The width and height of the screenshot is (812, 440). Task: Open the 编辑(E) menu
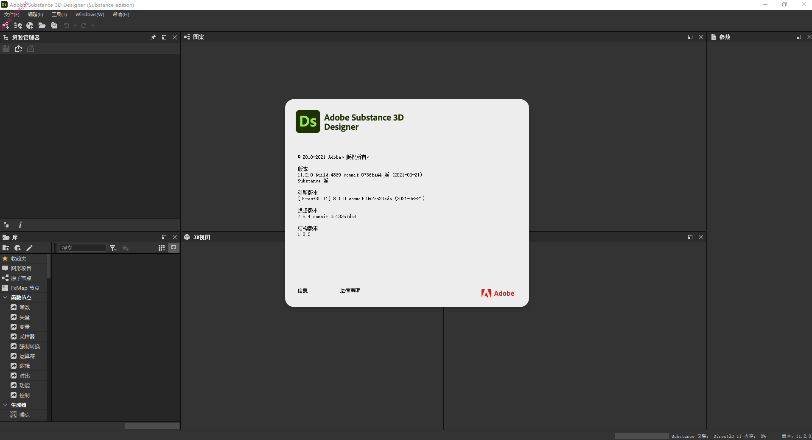tap(36, 14)
